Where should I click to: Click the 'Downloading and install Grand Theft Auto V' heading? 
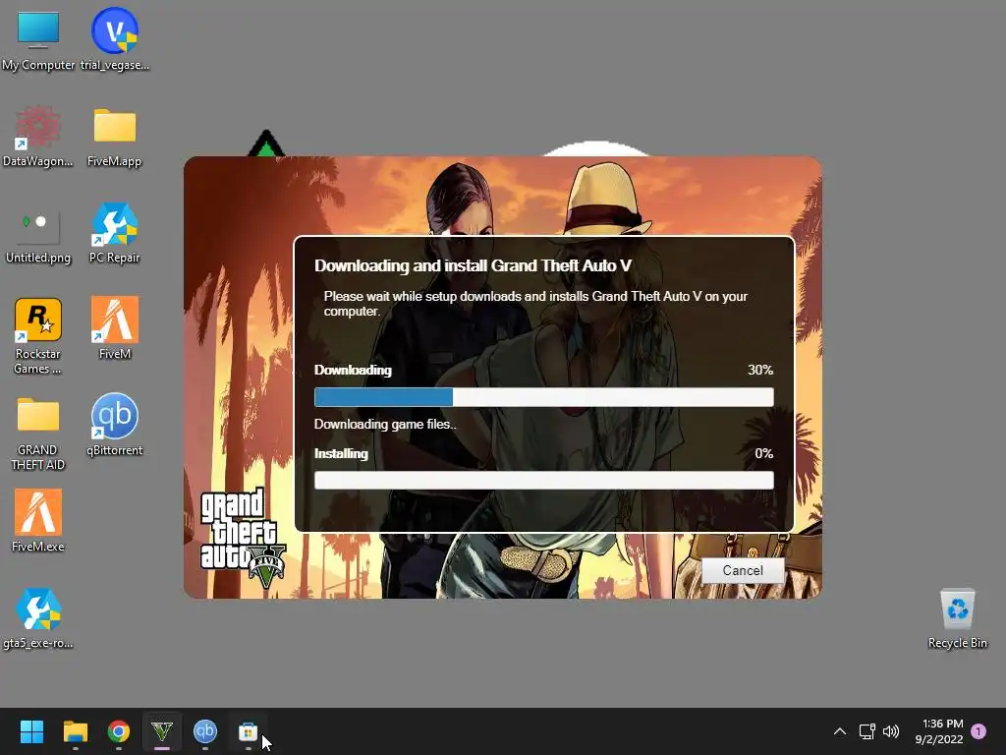pos(473,265)
